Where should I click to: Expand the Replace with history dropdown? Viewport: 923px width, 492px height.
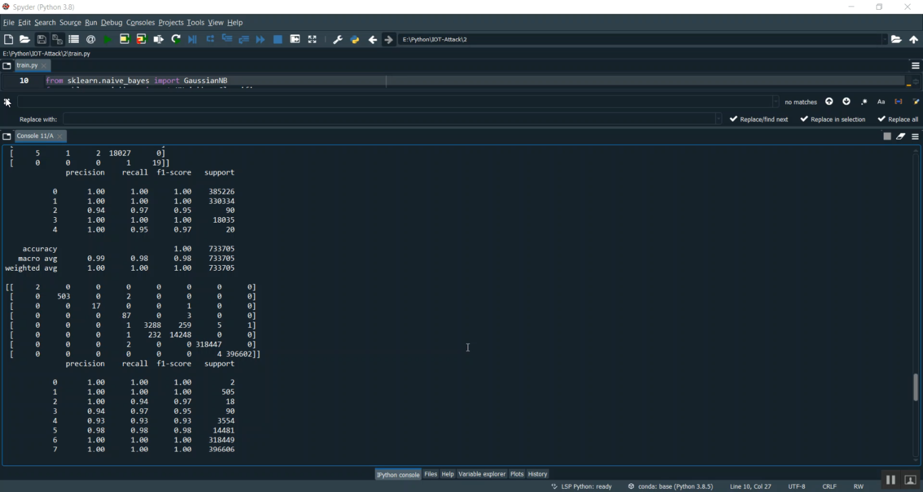click(717, 119)
